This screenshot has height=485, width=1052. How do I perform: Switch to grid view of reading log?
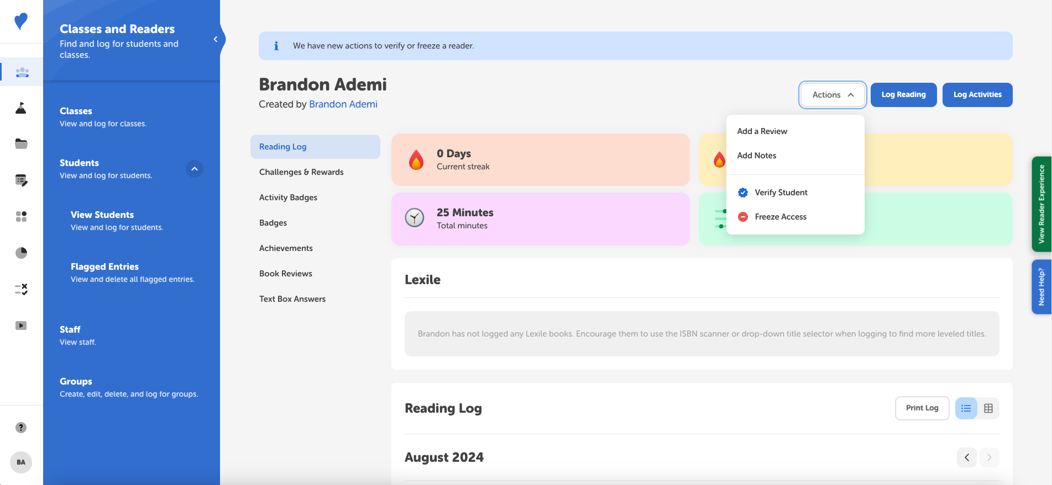click(x=988, y=408)
